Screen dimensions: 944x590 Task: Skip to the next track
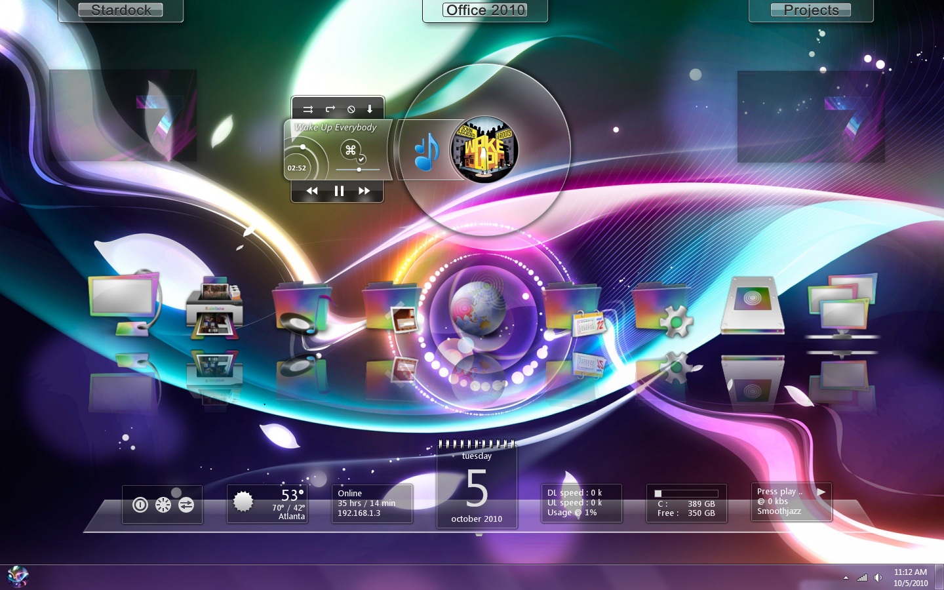(x=364, y=191)
